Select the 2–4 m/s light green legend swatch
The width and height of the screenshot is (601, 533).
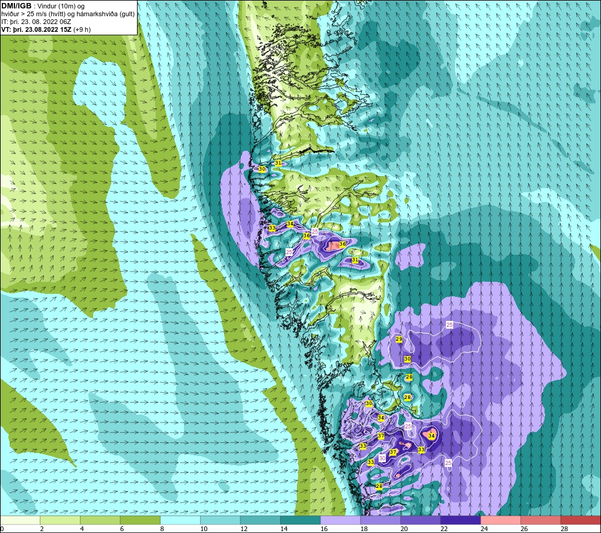click(x=60, y=520)
